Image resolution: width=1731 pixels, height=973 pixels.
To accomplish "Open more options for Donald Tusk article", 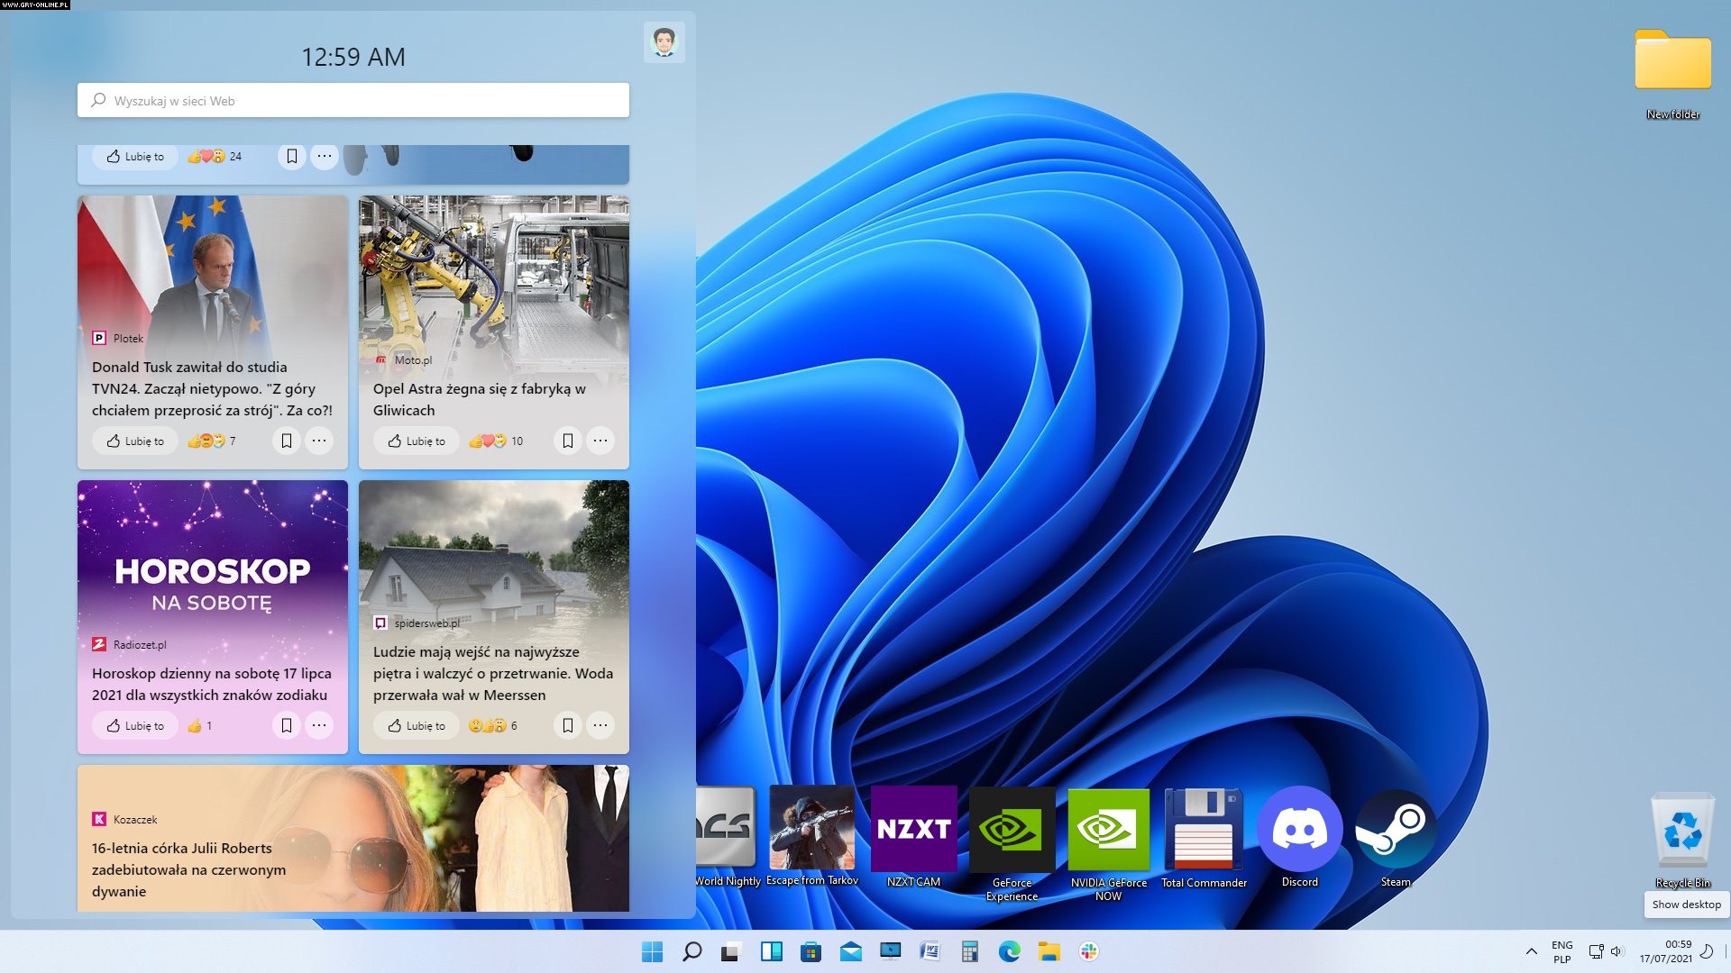I will coord(319,441).
